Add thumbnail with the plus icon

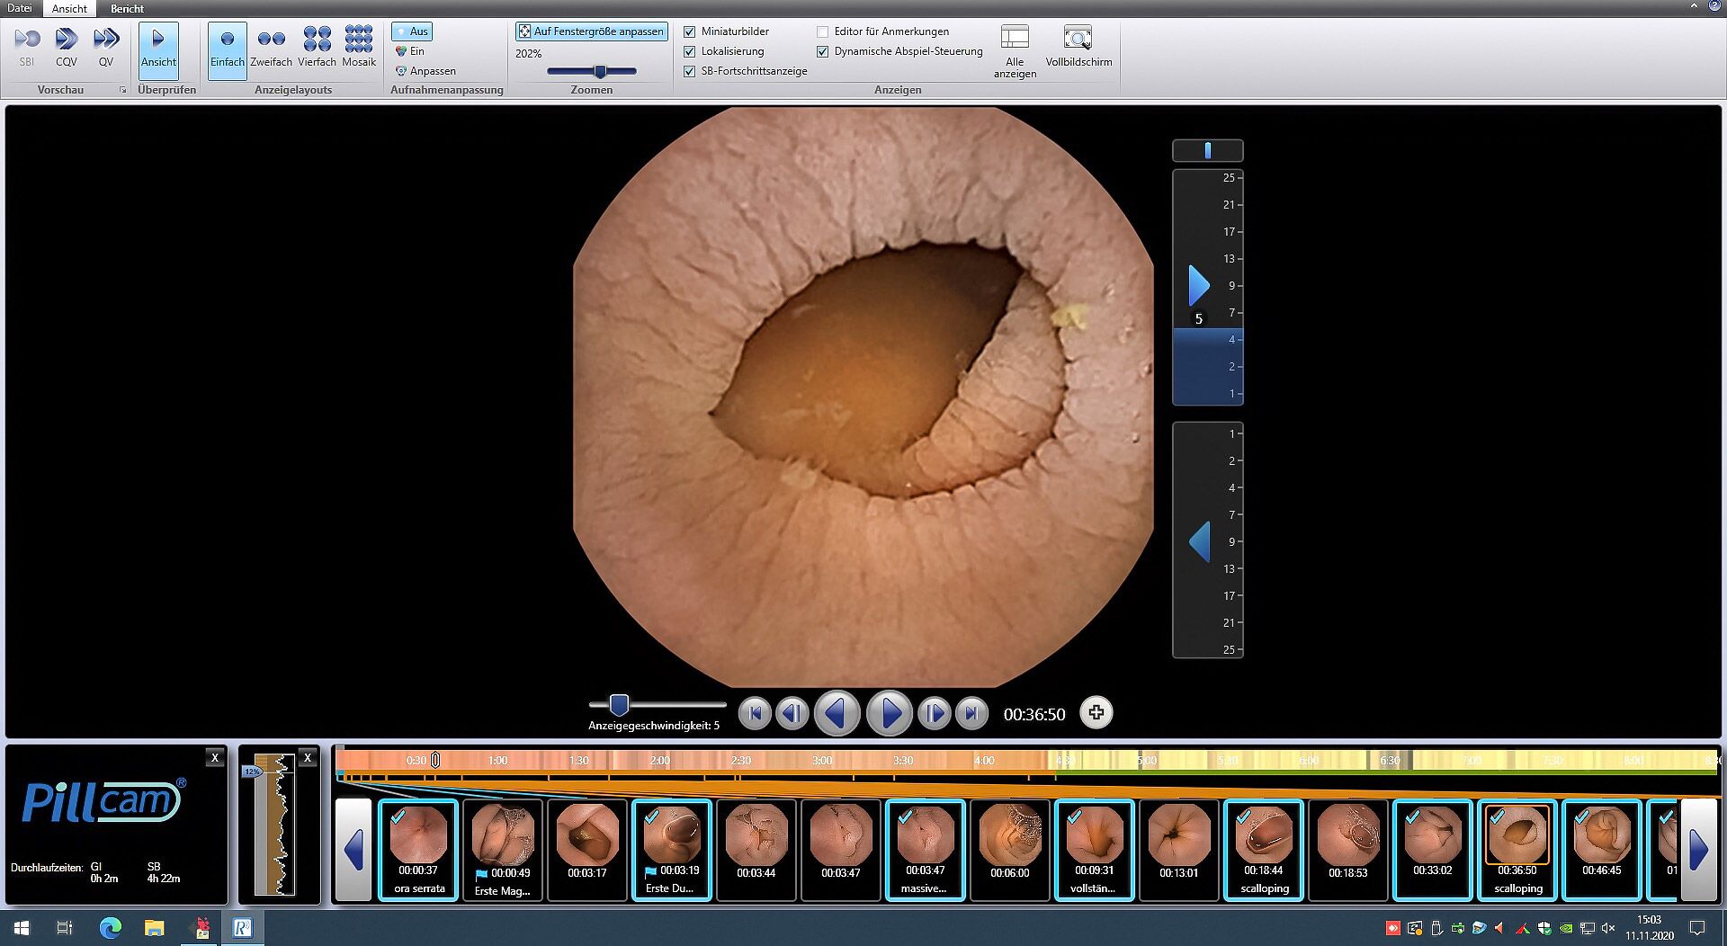pyautogui.click(x=1096, y=713)
